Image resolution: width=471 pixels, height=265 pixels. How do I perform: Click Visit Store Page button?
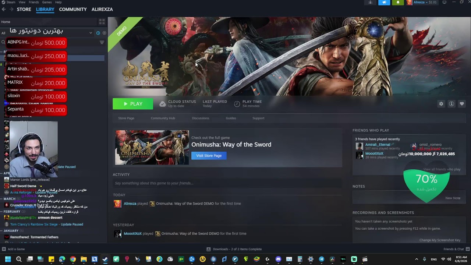click(209, 156)
